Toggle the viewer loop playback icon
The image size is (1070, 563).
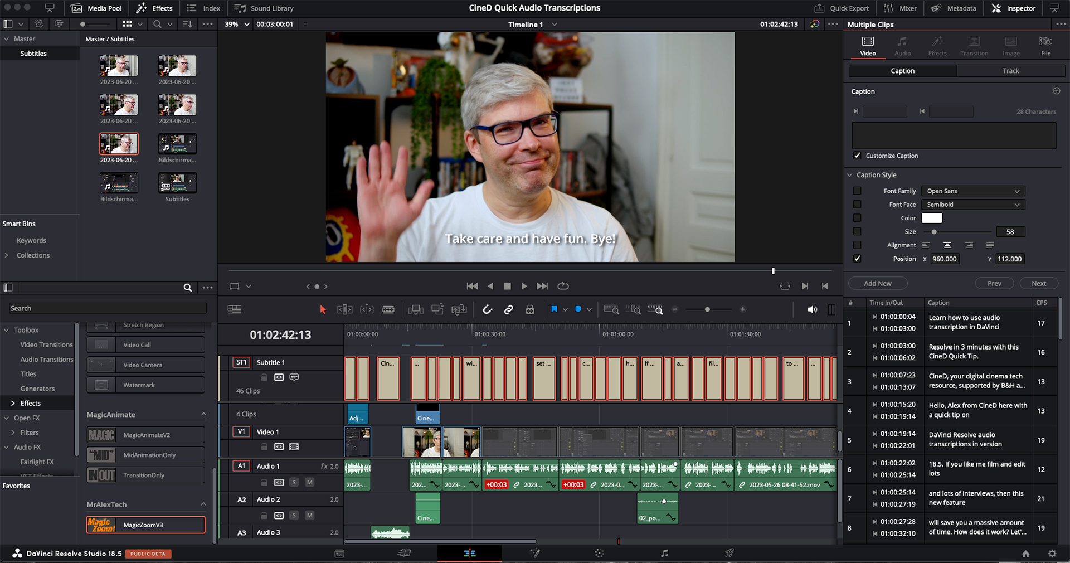click(563, 286)
